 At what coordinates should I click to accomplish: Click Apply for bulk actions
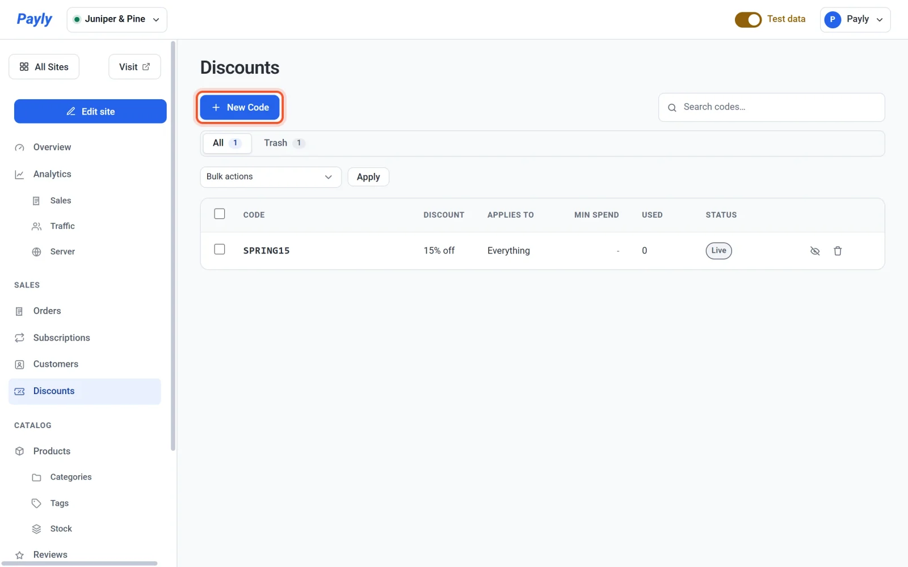pos(368,177)
